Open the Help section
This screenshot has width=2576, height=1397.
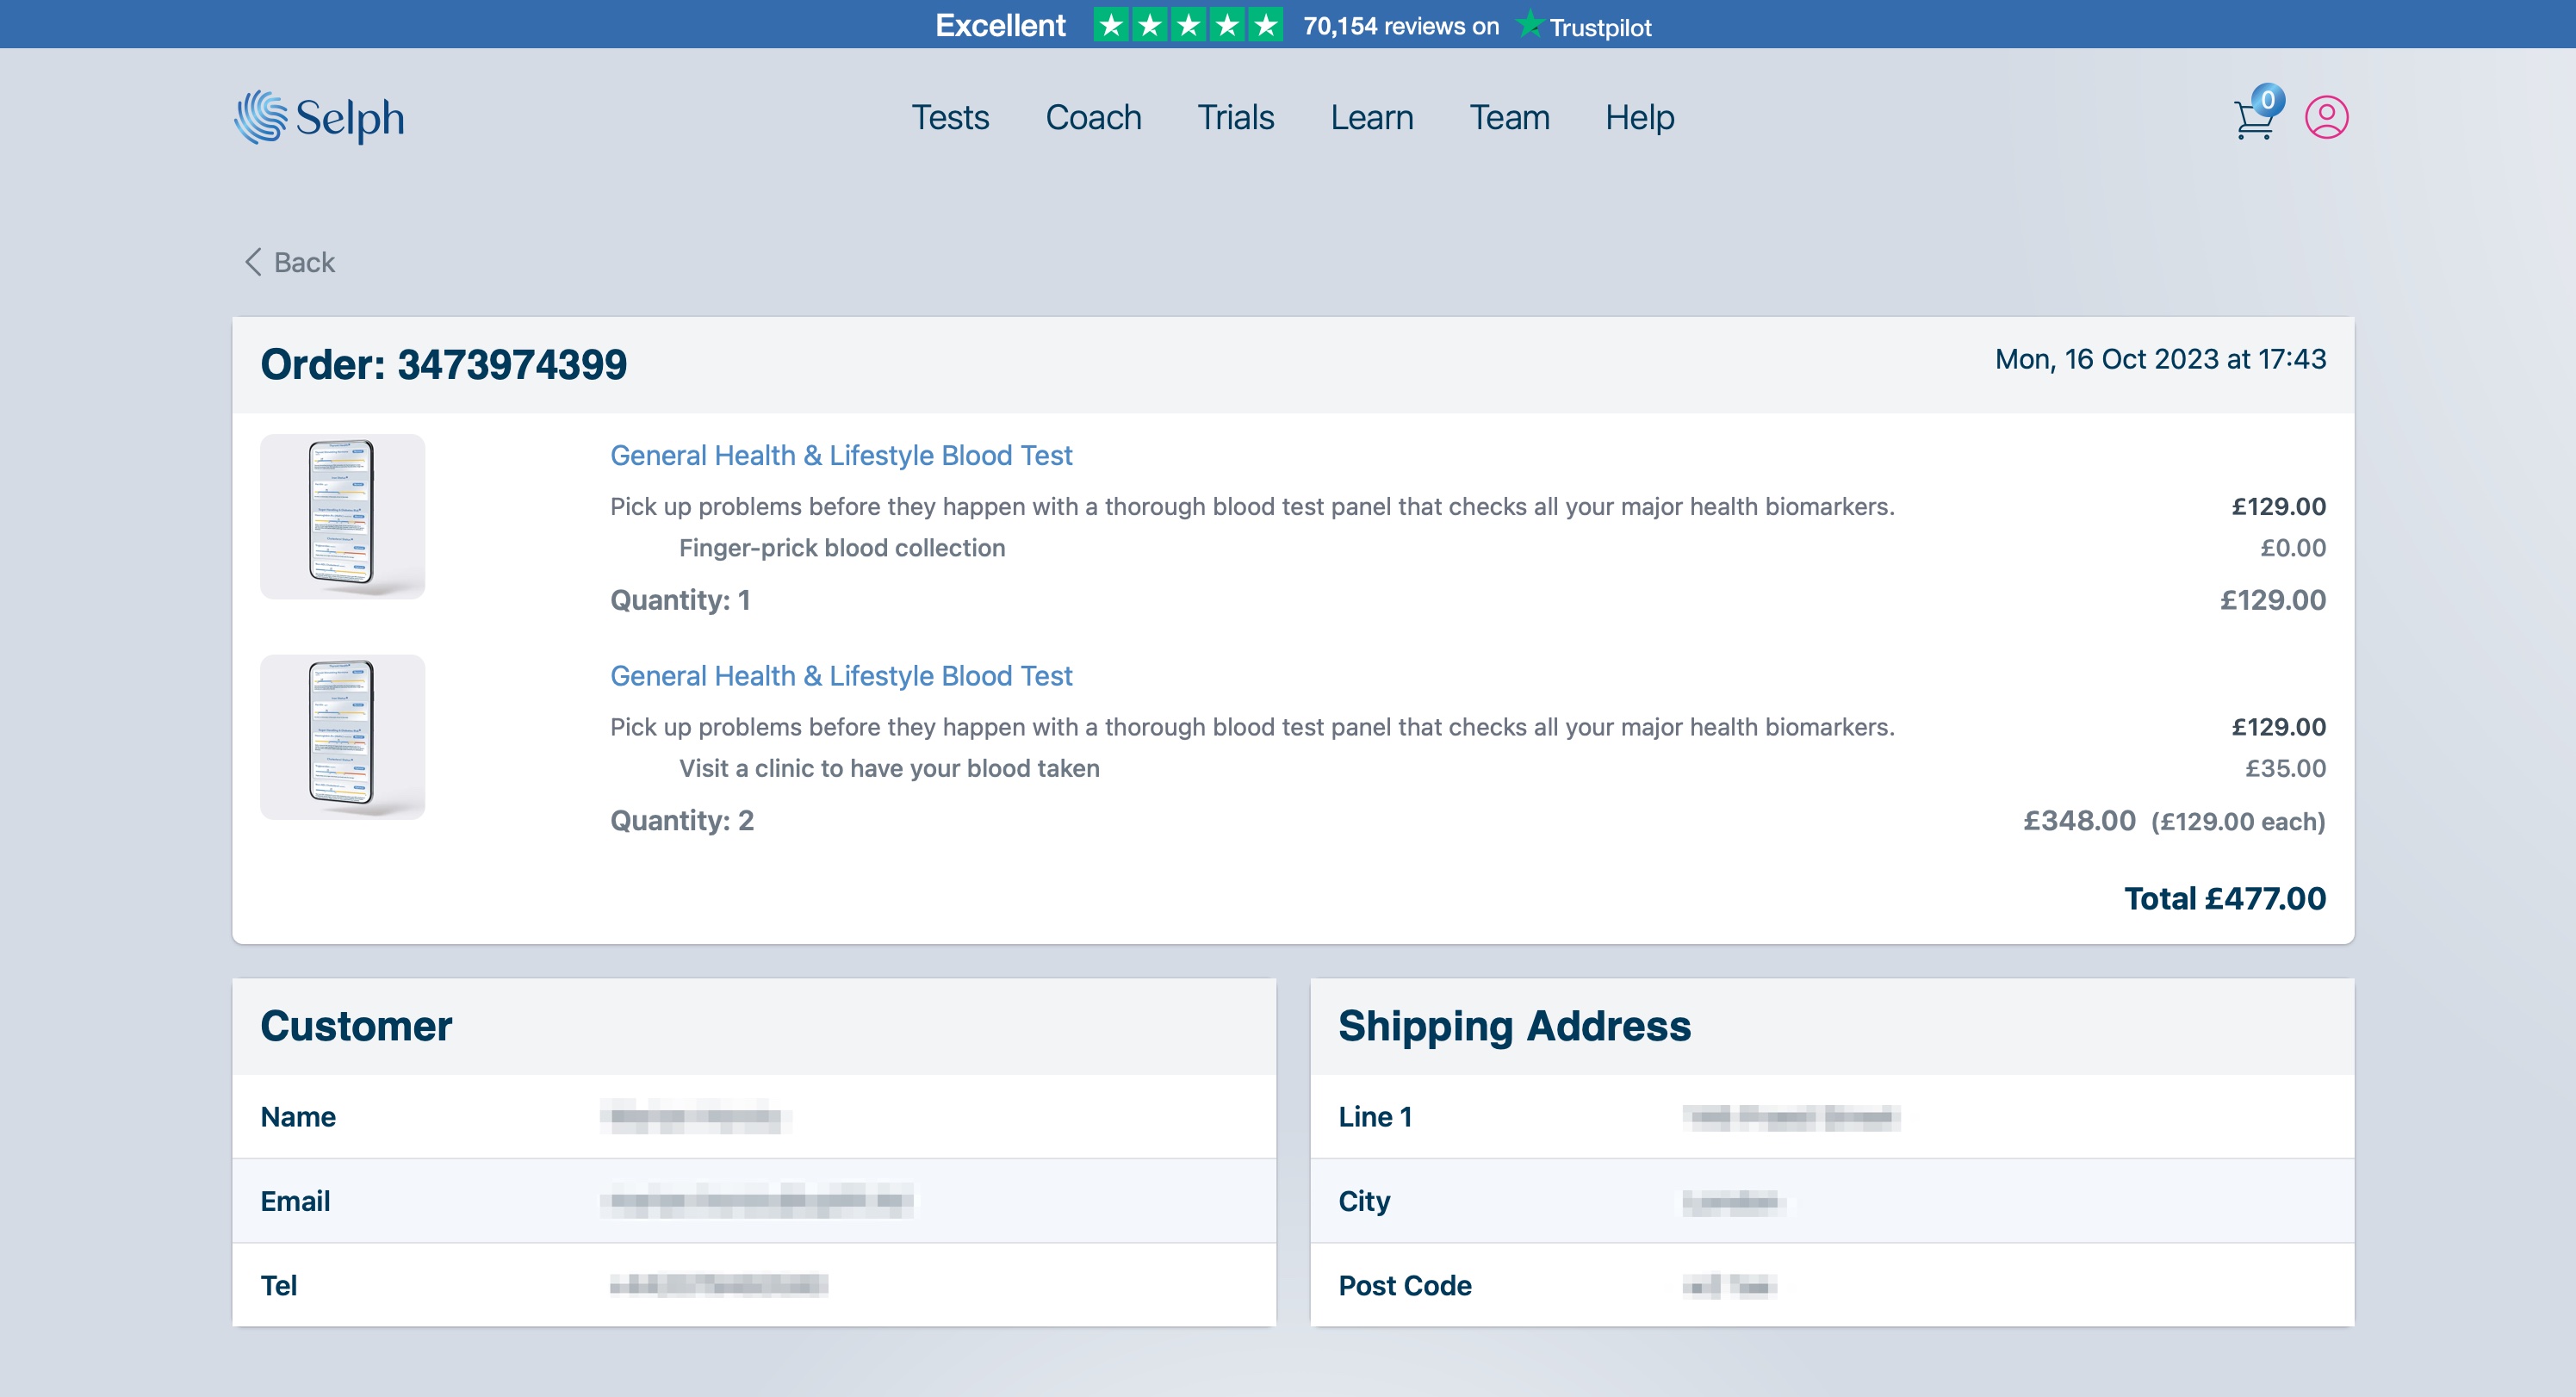[1639, 117]
